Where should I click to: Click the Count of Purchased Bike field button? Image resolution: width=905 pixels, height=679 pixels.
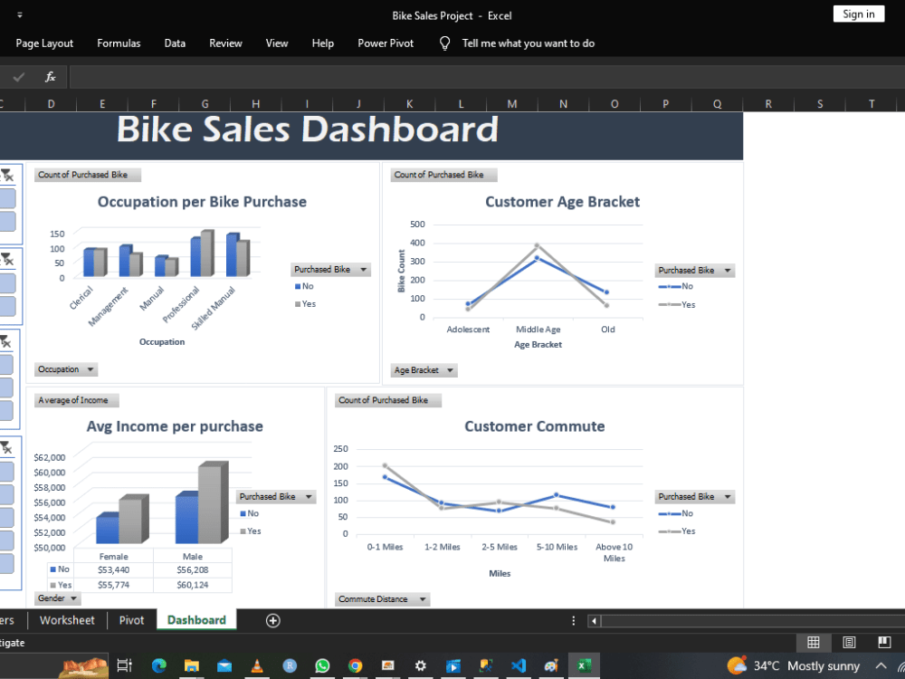pyautogui.click(x=87, y=174)
